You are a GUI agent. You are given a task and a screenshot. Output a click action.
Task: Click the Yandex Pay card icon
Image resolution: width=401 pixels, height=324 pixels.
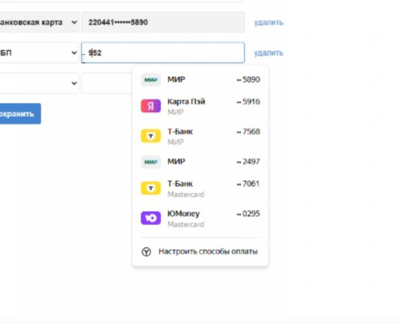pyautogui.click(x=151, y=106)
